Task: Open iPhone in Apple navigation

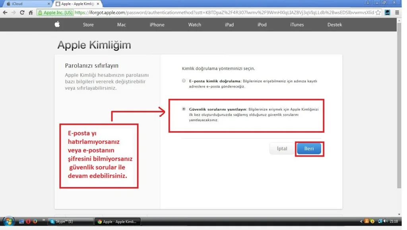Action: pos(157,25)
